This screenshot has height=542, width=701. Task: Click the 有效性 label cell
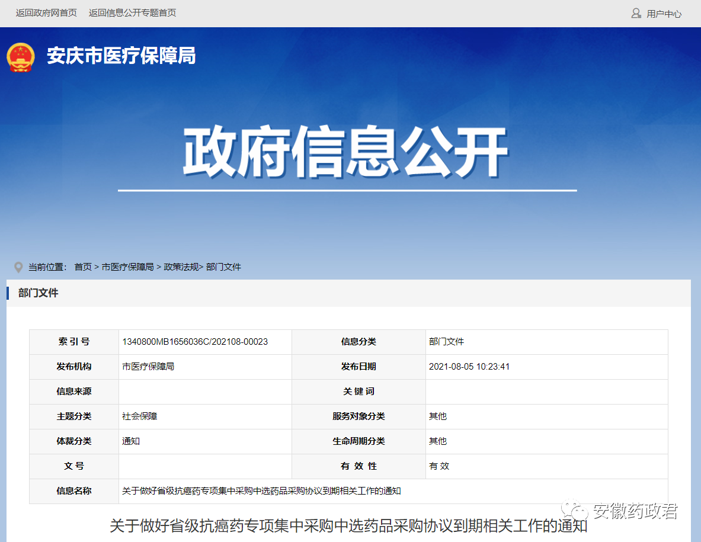(358, 467)
